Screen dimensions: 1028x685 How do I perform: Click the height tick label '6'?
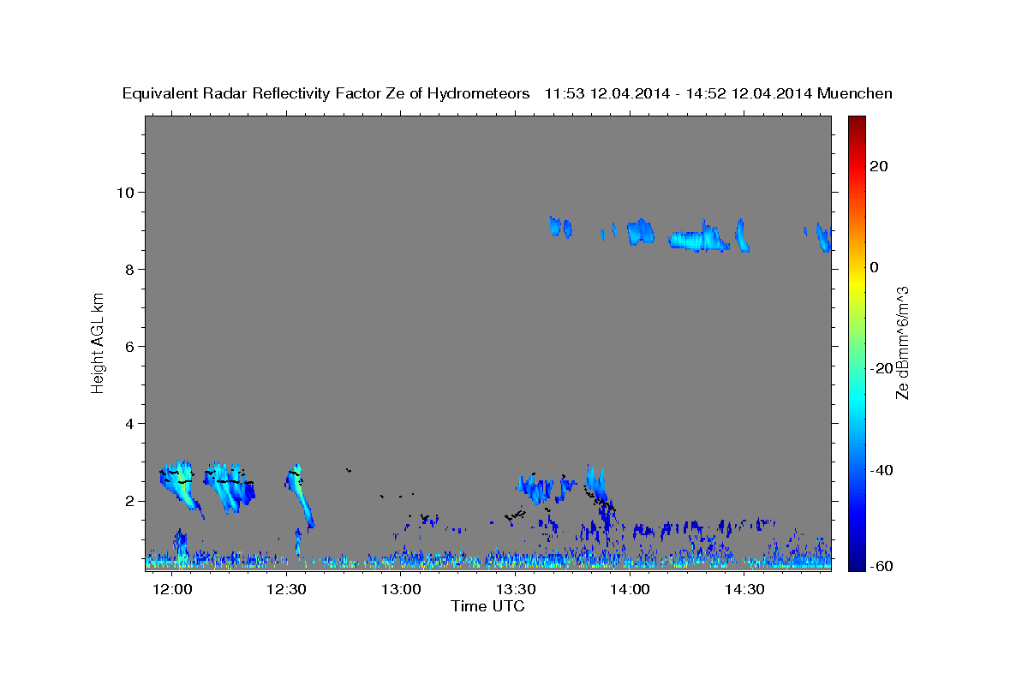[130, 346]
